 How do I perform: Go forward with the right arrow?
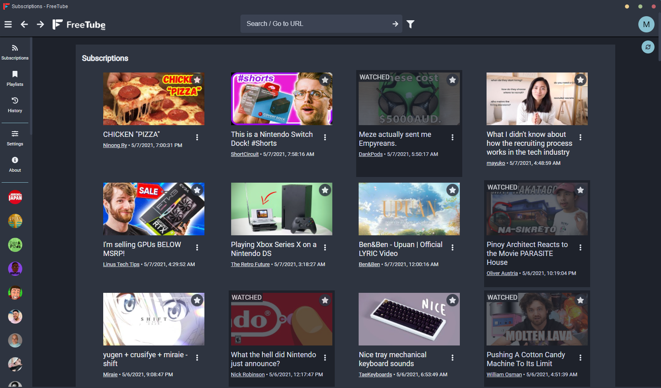[40, 24]
